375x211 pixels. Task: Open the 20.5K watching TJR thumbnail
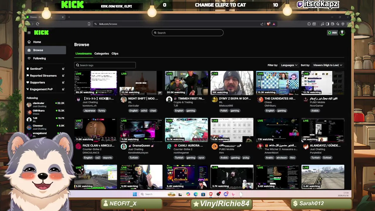coord(186,83)
